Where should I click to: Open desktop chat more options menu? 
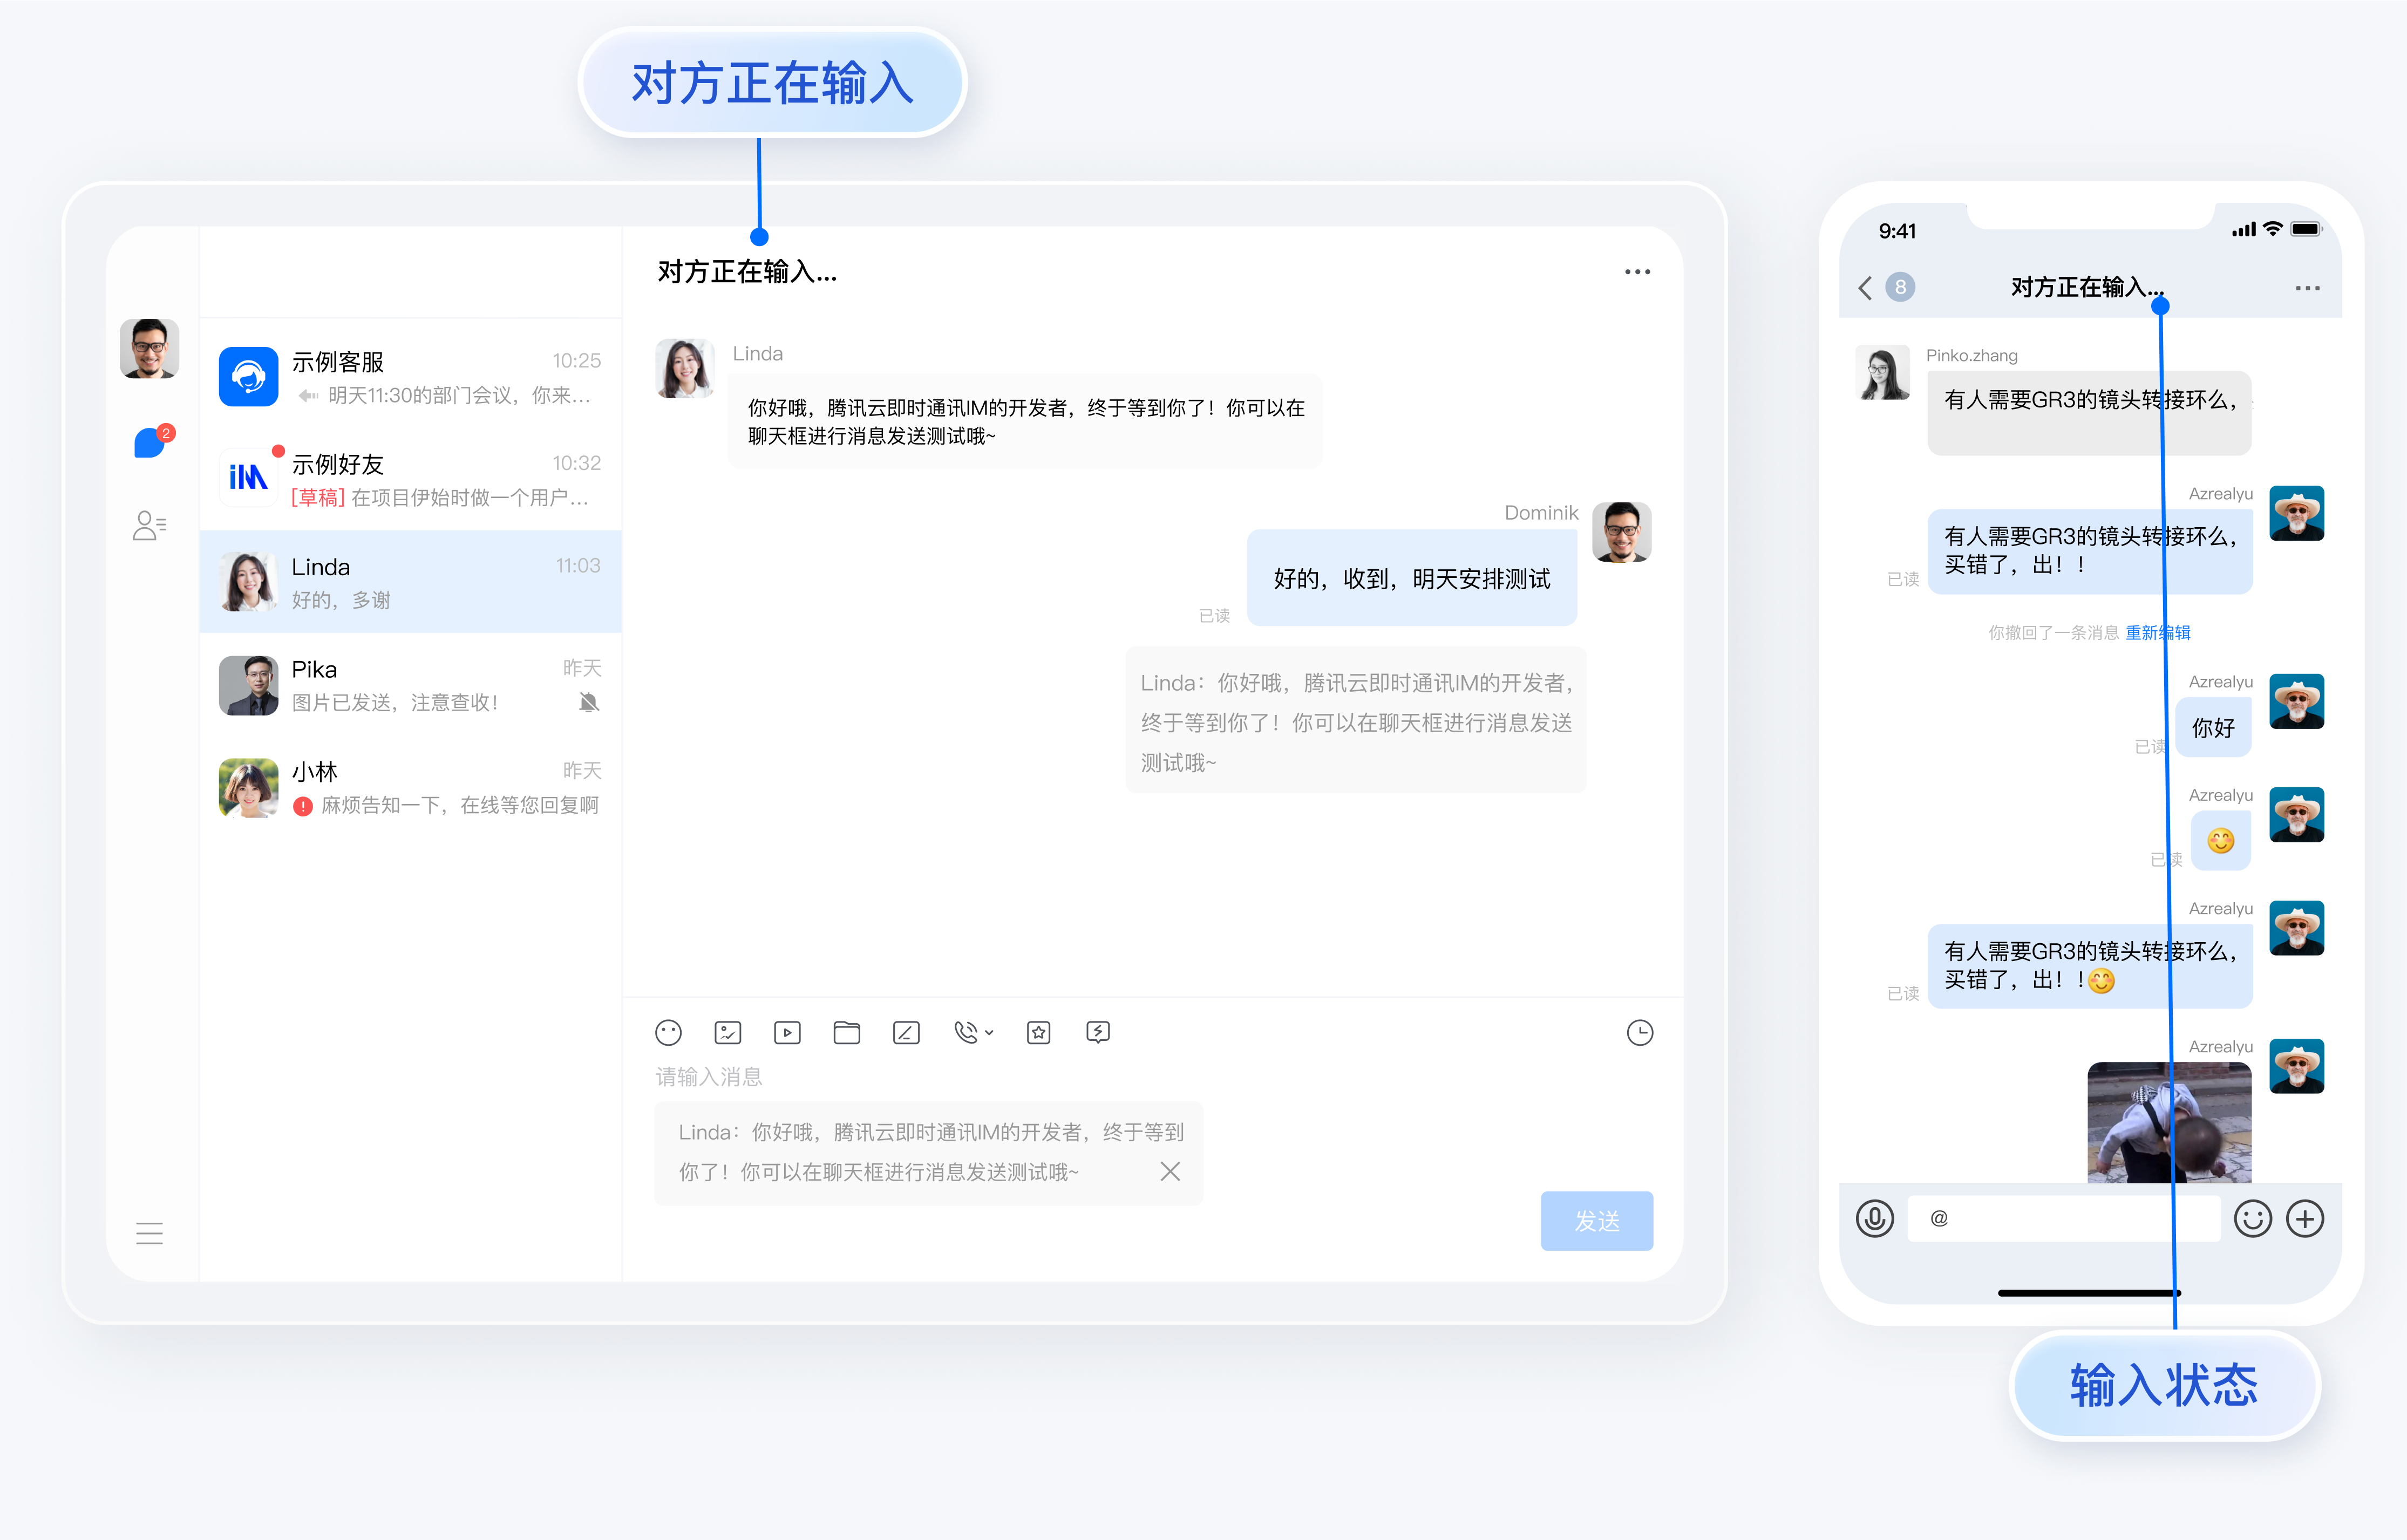tap(1637, 272)
